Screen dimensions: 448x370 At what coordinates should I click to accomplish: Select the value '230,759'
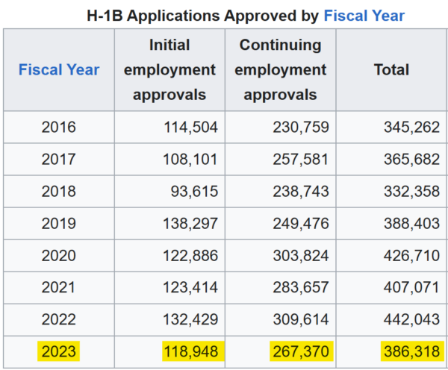(x=301, y=127)
